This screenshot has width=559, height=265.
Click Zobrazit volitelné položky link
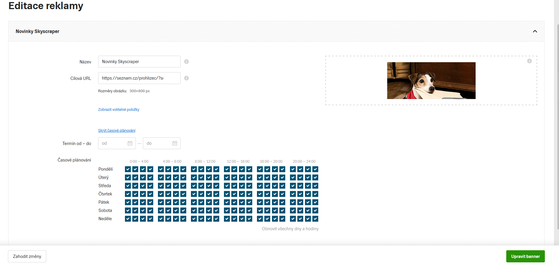click(118, 110)
